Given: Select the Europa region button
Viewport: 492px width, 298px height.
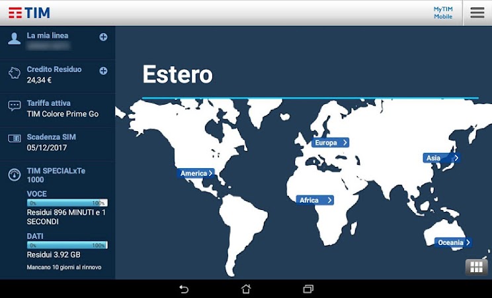Looking at the screenshot, I should point(330,143).
